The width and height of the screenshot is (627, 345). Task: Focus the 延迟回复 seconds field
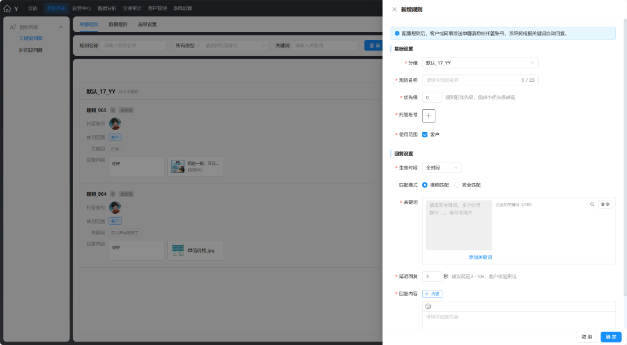[432, 276]
